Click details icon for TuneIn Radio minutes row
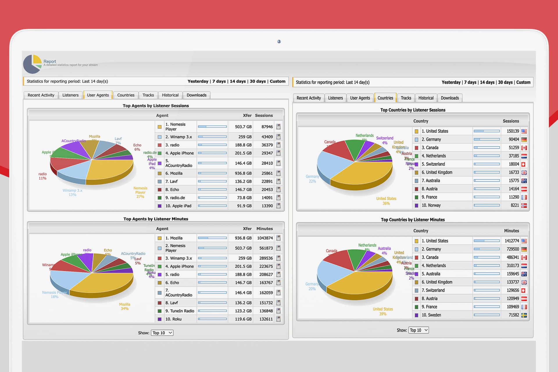This screenshot has height=372, width=558. 278,311
